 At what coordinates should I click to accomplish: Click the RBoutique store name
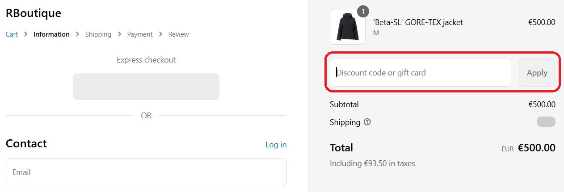coord(33,13)
